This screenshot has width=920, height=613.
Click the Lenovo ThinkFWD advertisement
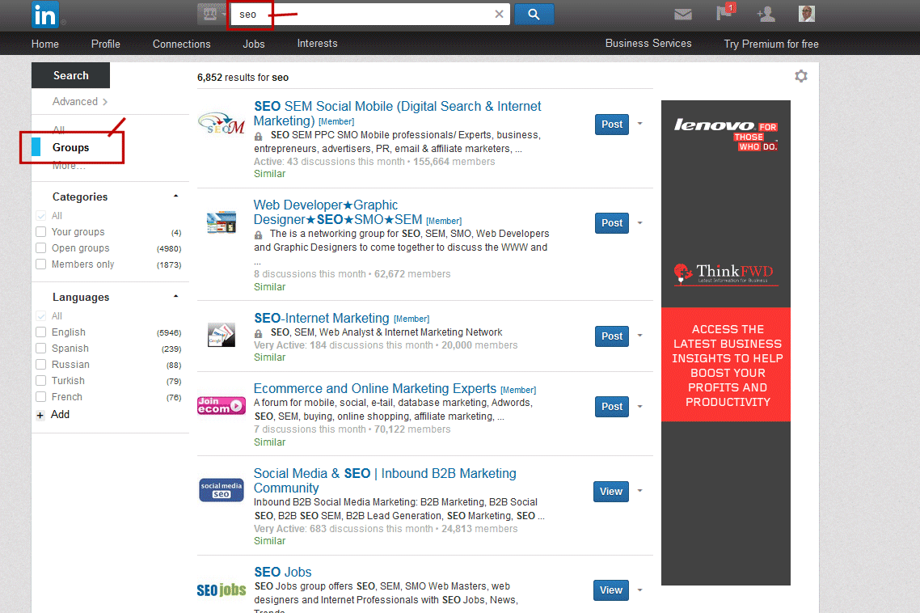coord(726,342)
